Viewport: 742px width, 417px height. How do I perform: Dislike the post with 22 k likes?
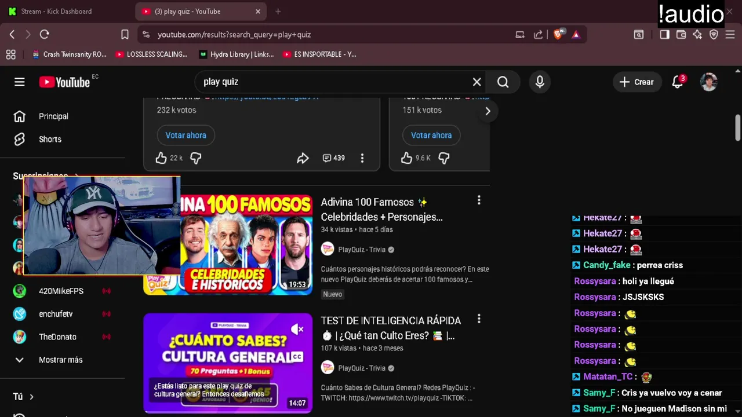tap(196, 158)
